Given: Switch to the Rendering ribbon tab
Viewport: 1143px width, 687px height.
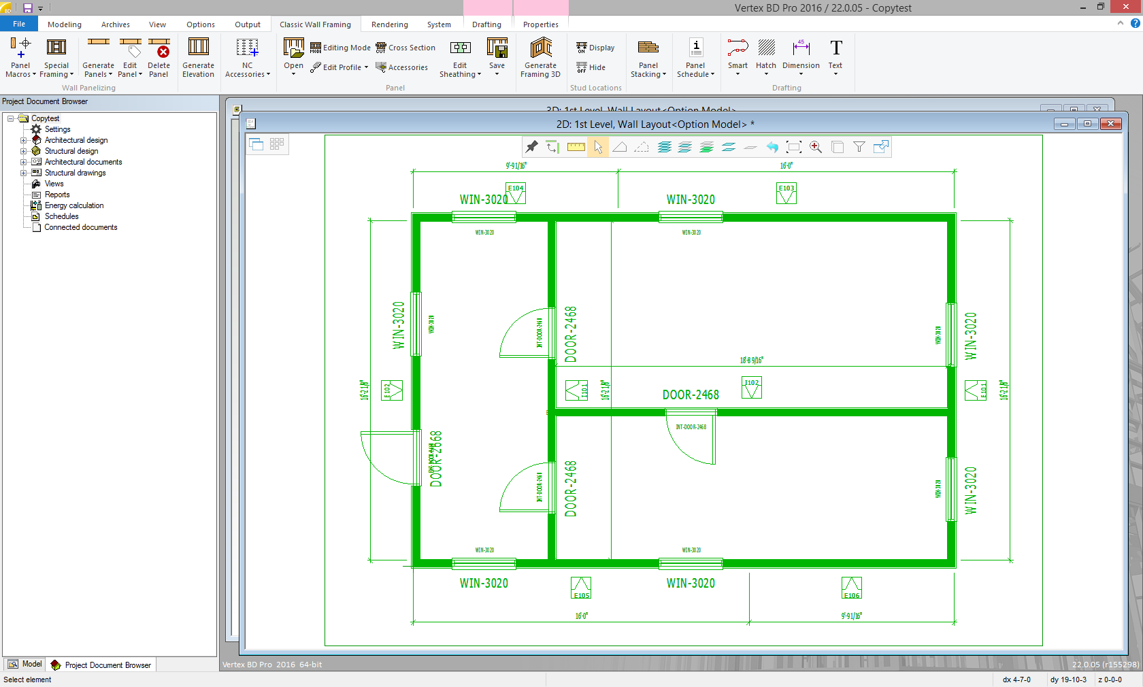Looking at the screenshot, I should tap(389, 24).
